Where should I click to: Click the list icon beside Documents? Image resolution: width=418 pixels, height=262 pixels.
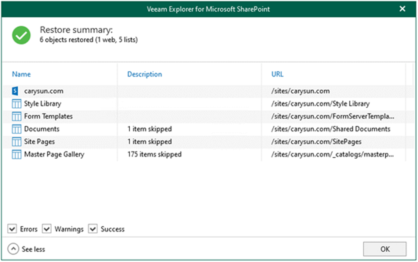click(x=16, y=129)
